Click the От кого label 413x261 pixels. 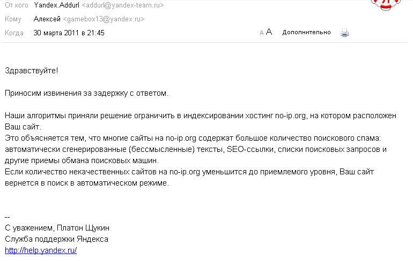(16, 5)
